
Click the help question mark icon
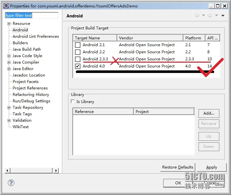click(11, 183)
